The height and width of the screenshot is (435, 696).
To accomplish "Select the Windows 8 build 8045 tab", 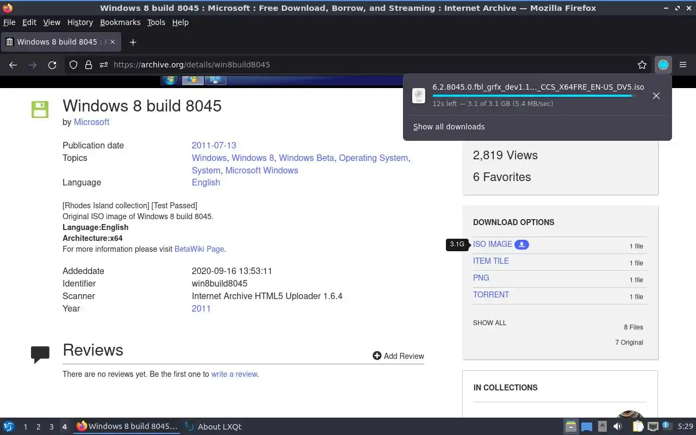I will coord(61,42).
